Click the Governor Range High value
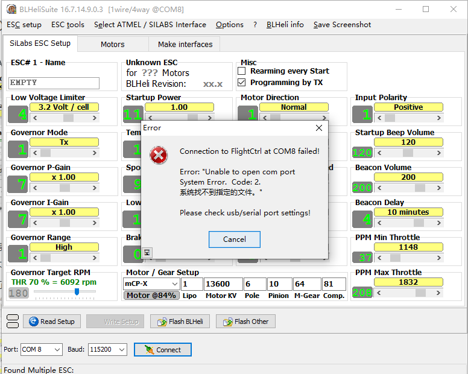The height and width of the screenshot is (374, 468). click(x=64, y=247)
